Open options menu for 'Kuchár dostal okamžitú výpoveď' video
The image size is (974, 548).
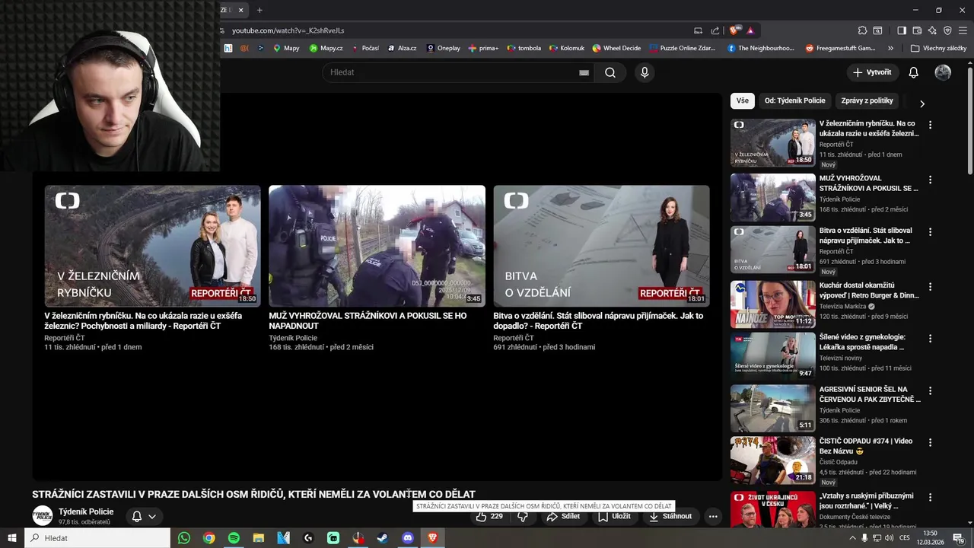point(930,287)
